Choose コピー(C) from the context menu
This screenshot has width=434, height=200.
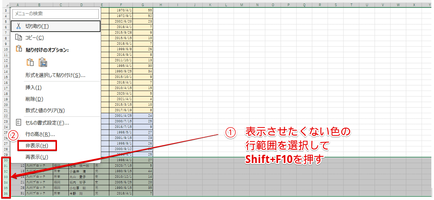coord(55,38)
